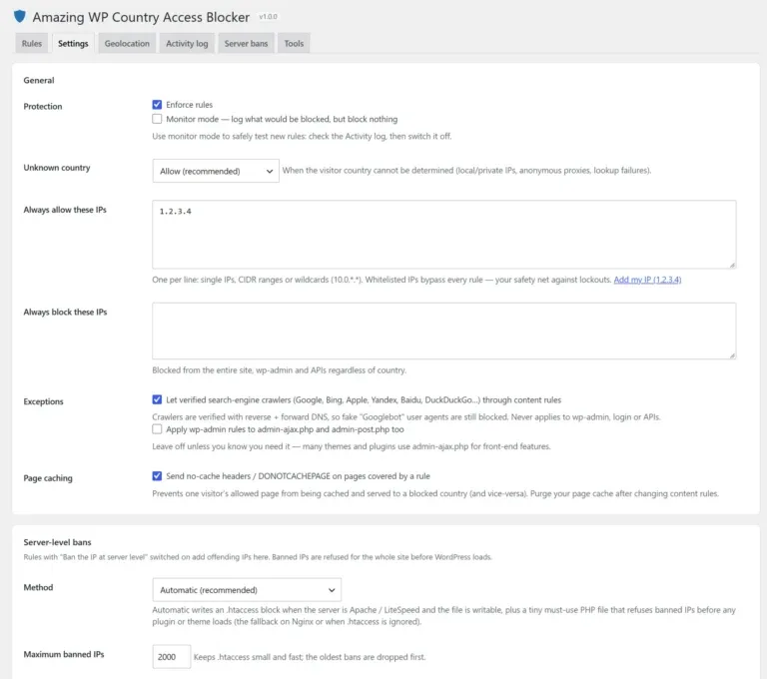Grab resize handle of Always block IPs textarea
The height and width of the screenshot is (679, 767).
732,355
